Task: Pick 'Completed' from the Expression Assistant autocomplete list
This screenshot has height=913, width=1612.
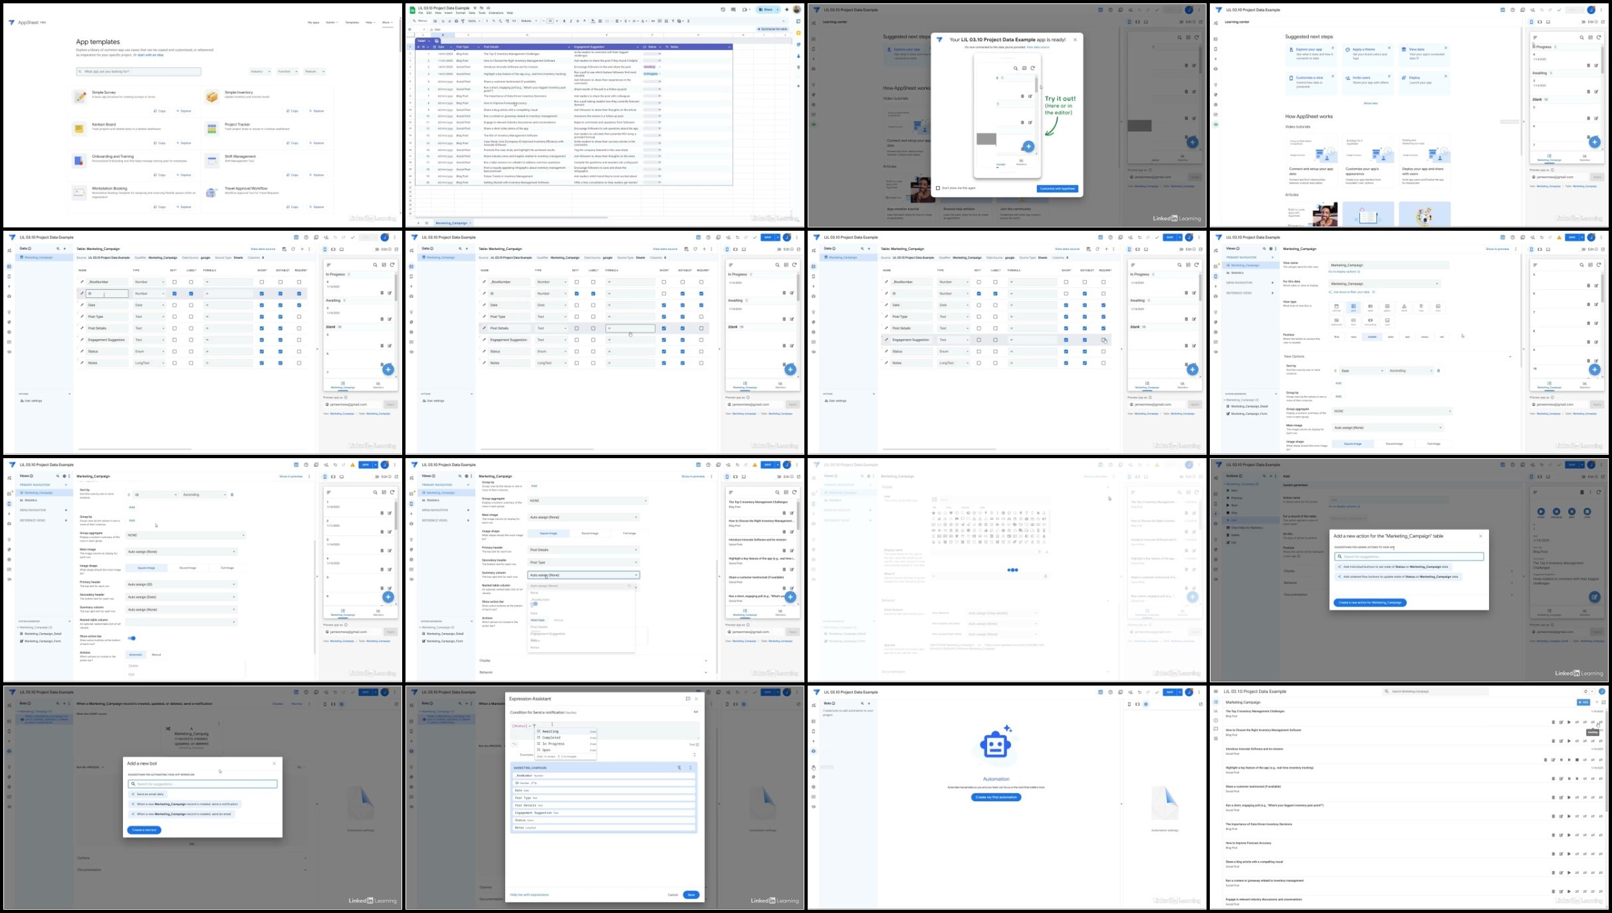Action: [566, 737]
